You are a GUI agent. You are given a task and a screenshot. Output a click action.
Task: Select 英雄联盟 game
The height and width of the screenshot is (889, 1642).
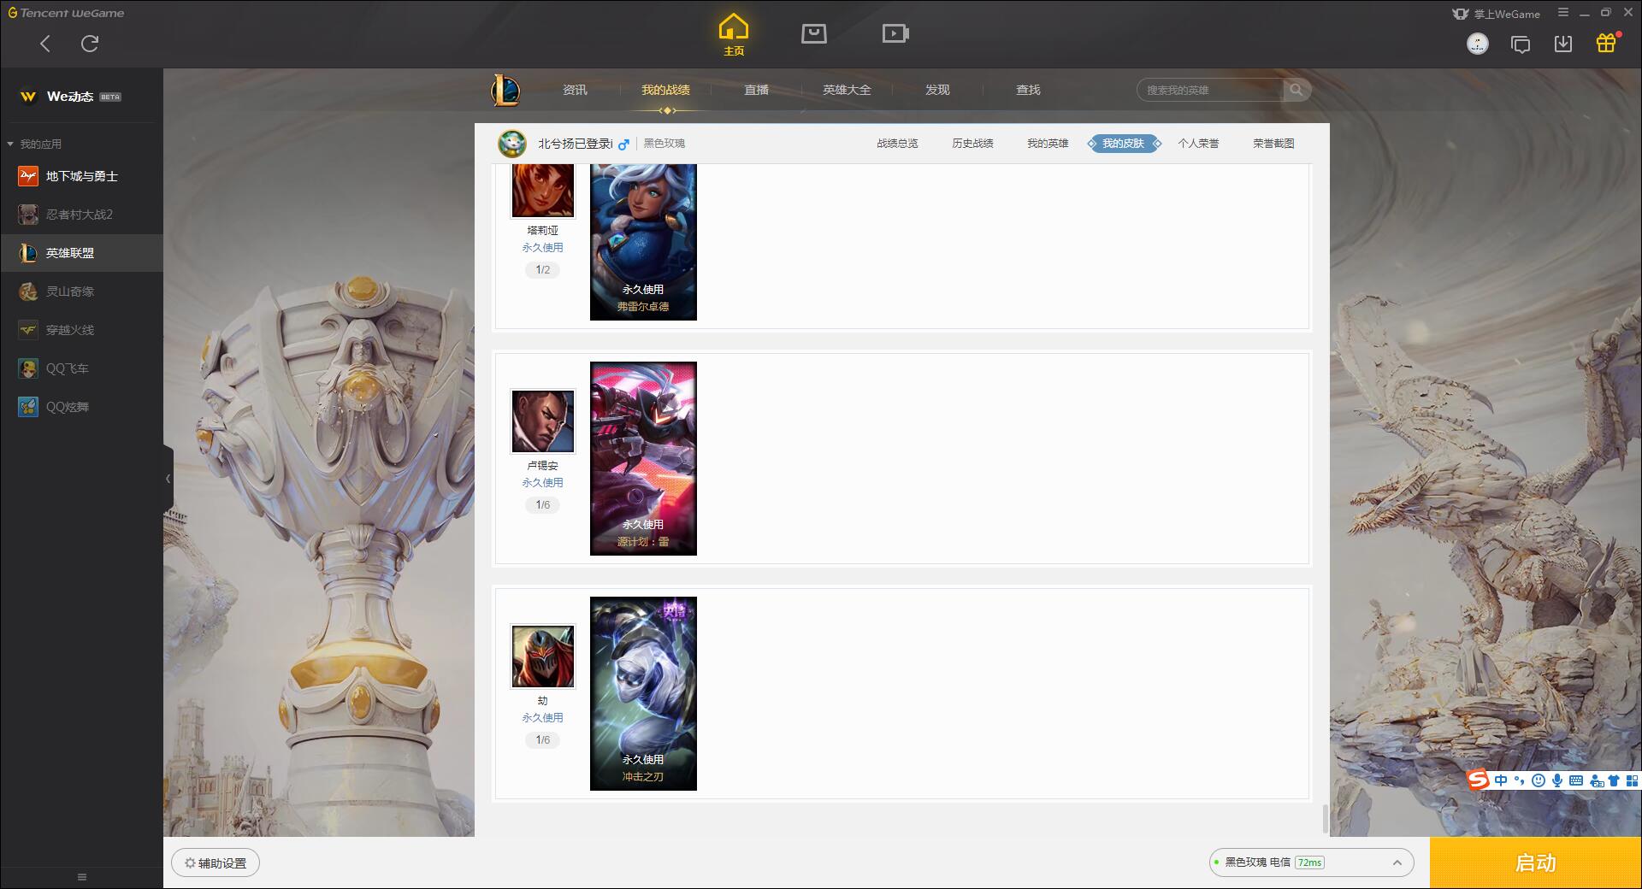pyautogui.click(x=81, y=253)
